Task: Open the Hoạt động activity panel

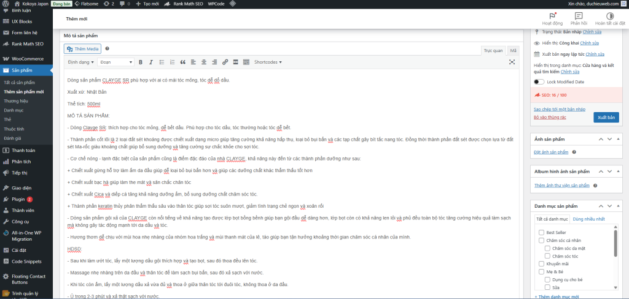Action: pyautogui.click(x=554, y=19)
